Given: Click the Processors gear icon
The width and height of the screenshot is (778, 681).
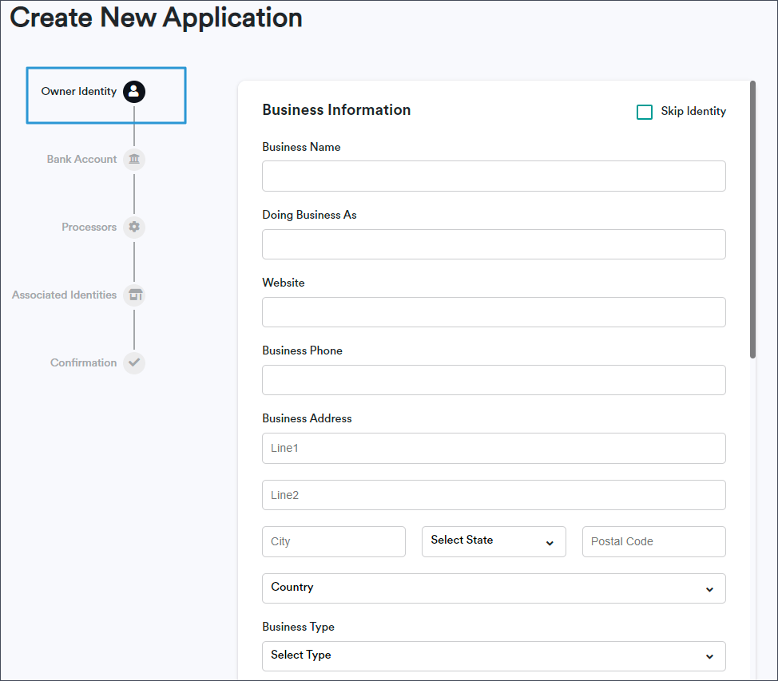Looking at the screenshot, I should pyautogui.click(x=134, y=228).
